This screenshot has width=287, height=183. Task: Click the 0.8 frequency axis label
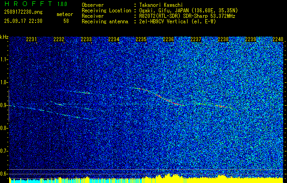tap(4, 128)
